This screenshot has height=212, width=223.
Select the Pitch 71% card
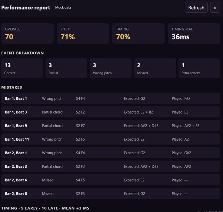coord(83,33)
